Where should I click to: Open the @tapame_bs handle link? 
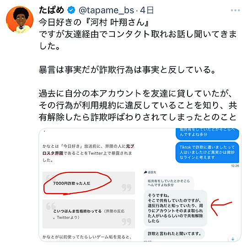106,10
